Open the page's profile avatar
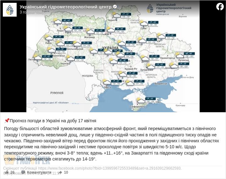This screenshot has height=179, width=226. (x=10, y=10)
